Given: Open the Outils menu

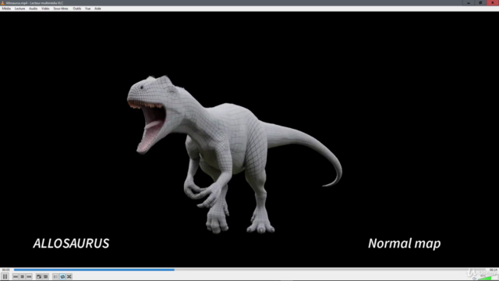Looking at the screenshot, I should (x=77, y=9).
